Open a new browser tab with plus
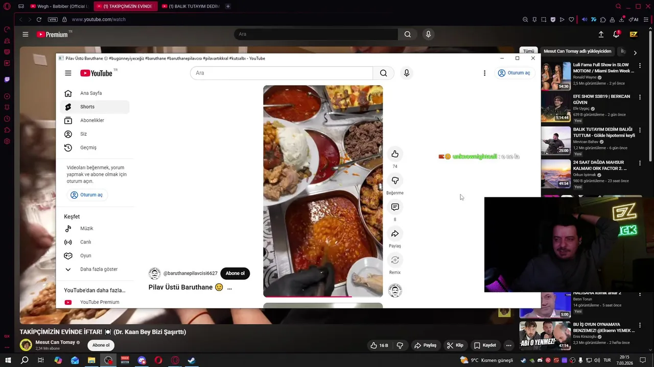Screen dimensions: 654x367 pos(228,6)
